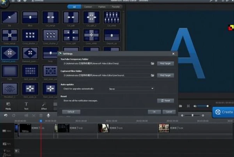234x157 pixels.
Task: Select the text clip on Text track
Action: point(17,151)
